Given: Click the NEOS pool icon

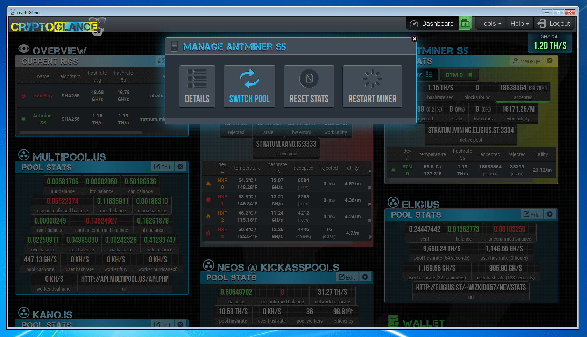Looking at the screenshot, I should click(x=208, y=265).
